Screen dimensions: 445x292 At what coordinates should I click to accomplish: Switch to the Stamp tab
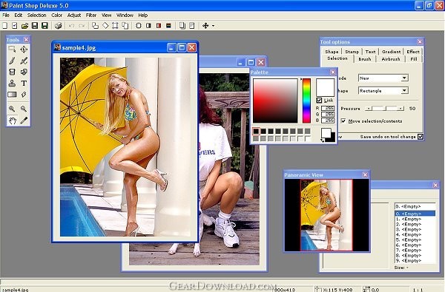click(352, 52)
